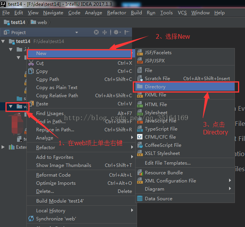245x227 pixels.
Task: Choose Show Image Thumbnails
Action: point(81,165)
